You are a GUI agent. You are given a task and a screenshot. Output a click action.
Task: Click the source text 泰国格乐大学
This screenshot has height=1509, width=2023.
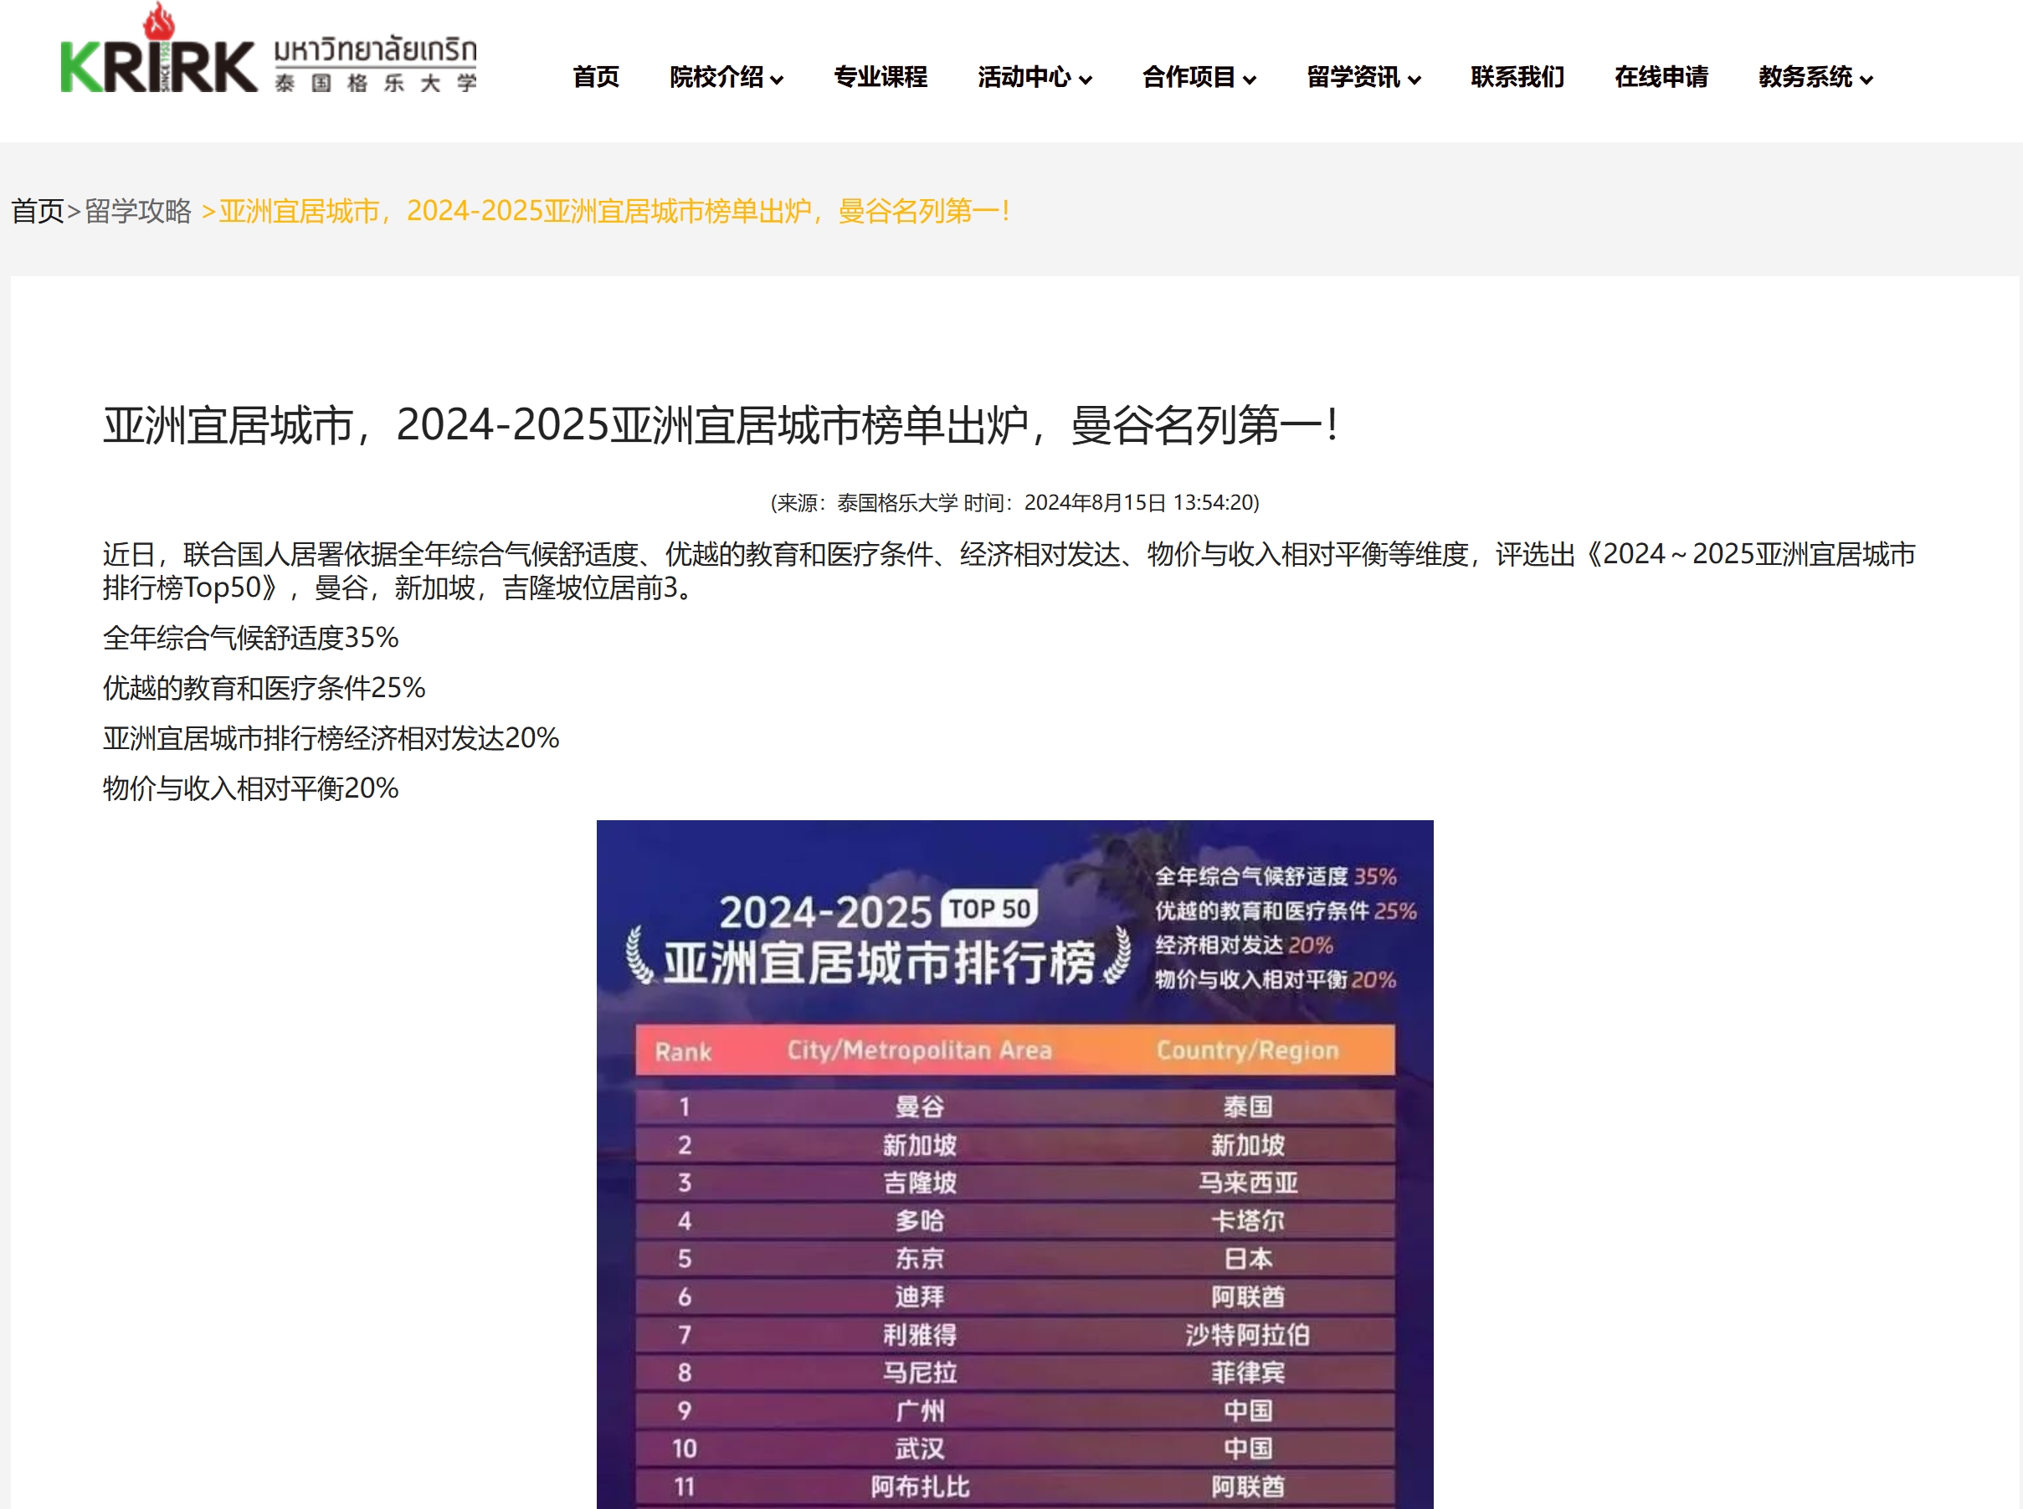(898, 500)
